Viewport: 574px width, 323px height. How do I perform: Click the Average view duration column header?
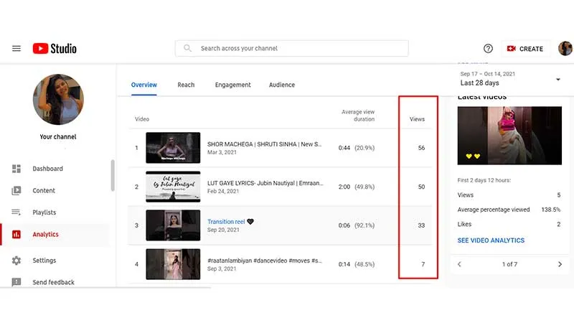(357, 116)
